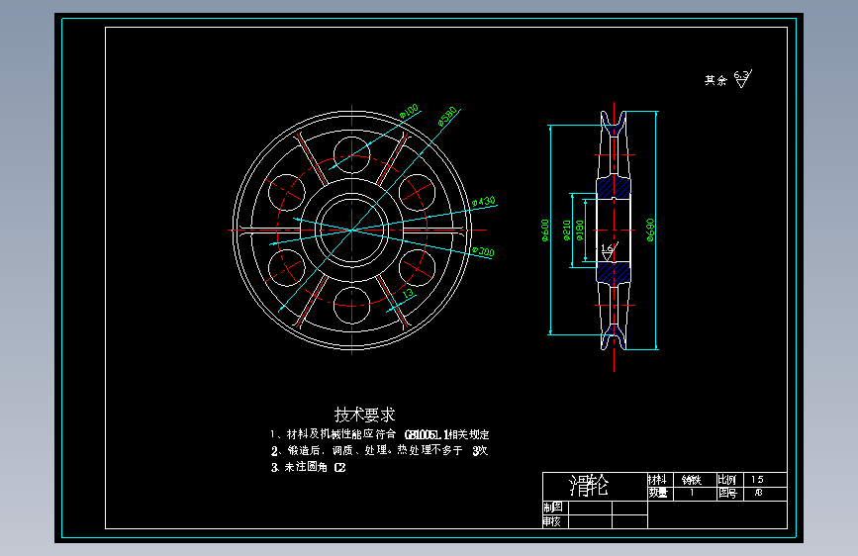Select the '制图' label in title block

[x=552, y=508]
